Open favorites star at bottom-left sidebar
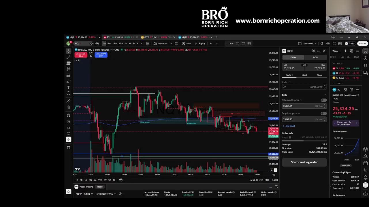Viewport: 369px width, 207px height. [x=68, y=191]
